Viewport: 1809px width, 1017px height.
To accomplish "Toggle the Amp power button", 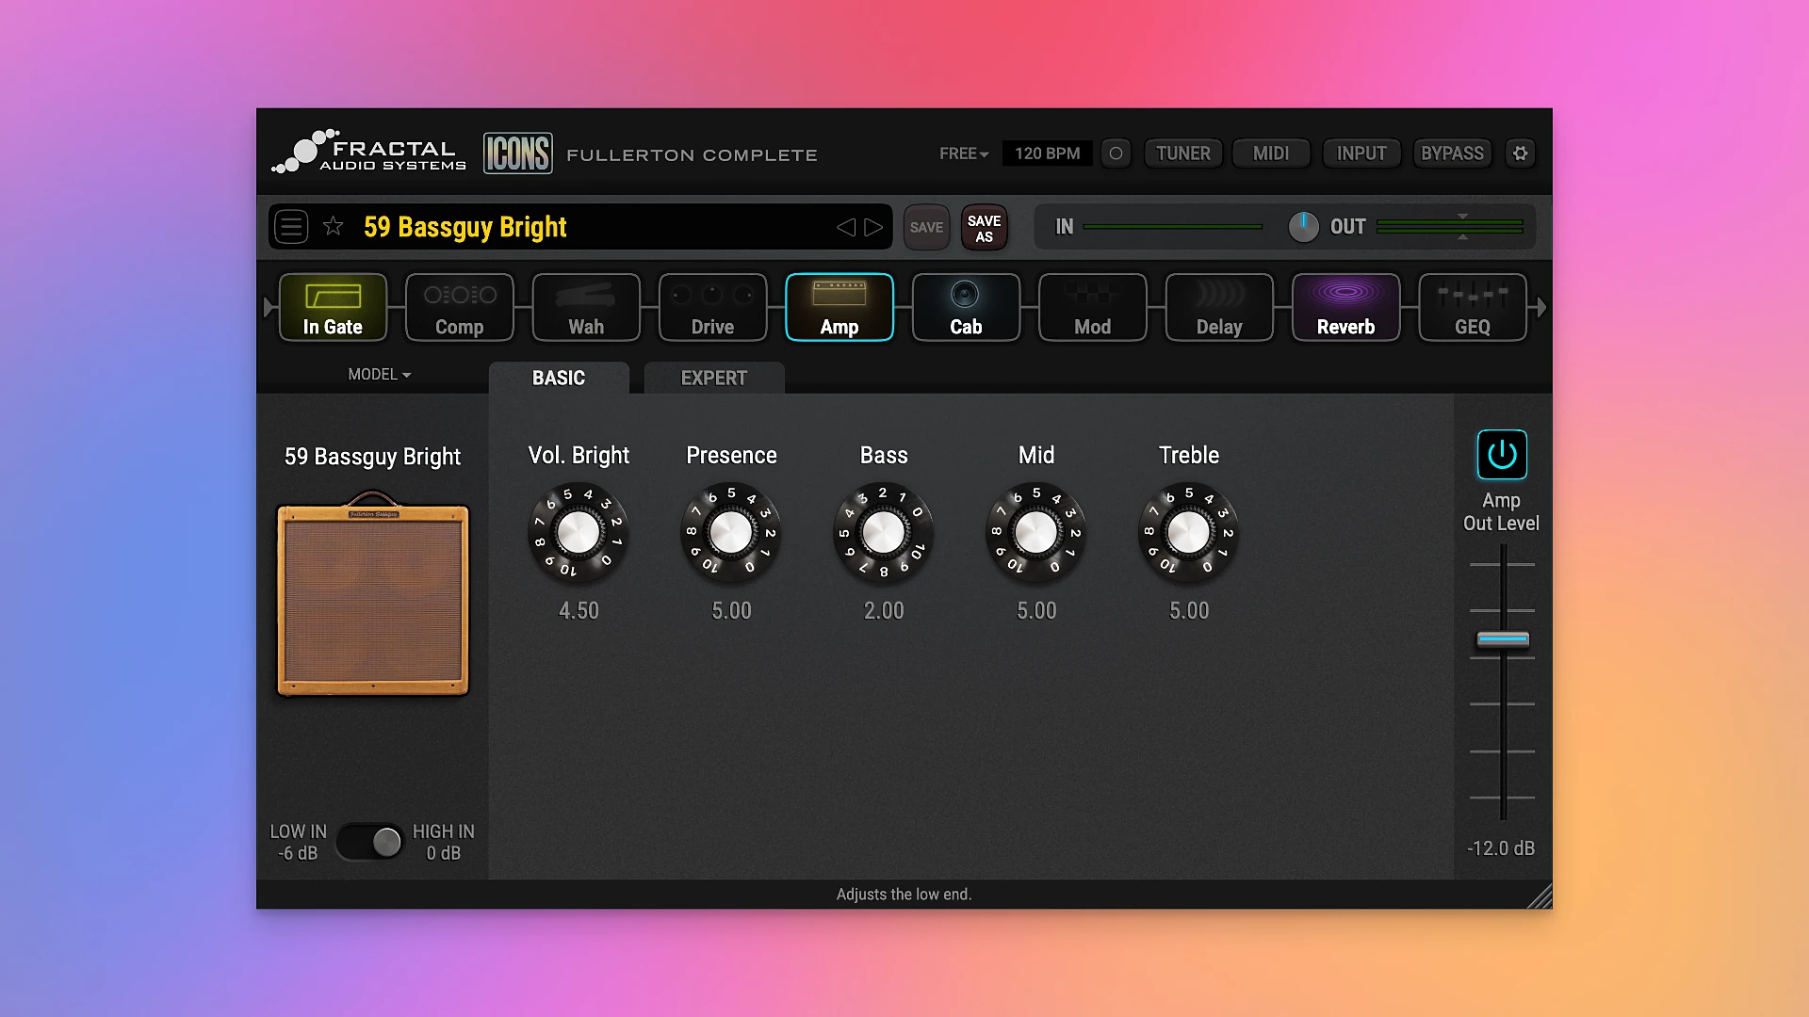I will click(1501, 454).
